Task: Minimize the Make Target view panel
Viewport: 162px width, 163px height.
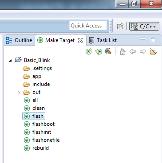Action: click(143, 39)
